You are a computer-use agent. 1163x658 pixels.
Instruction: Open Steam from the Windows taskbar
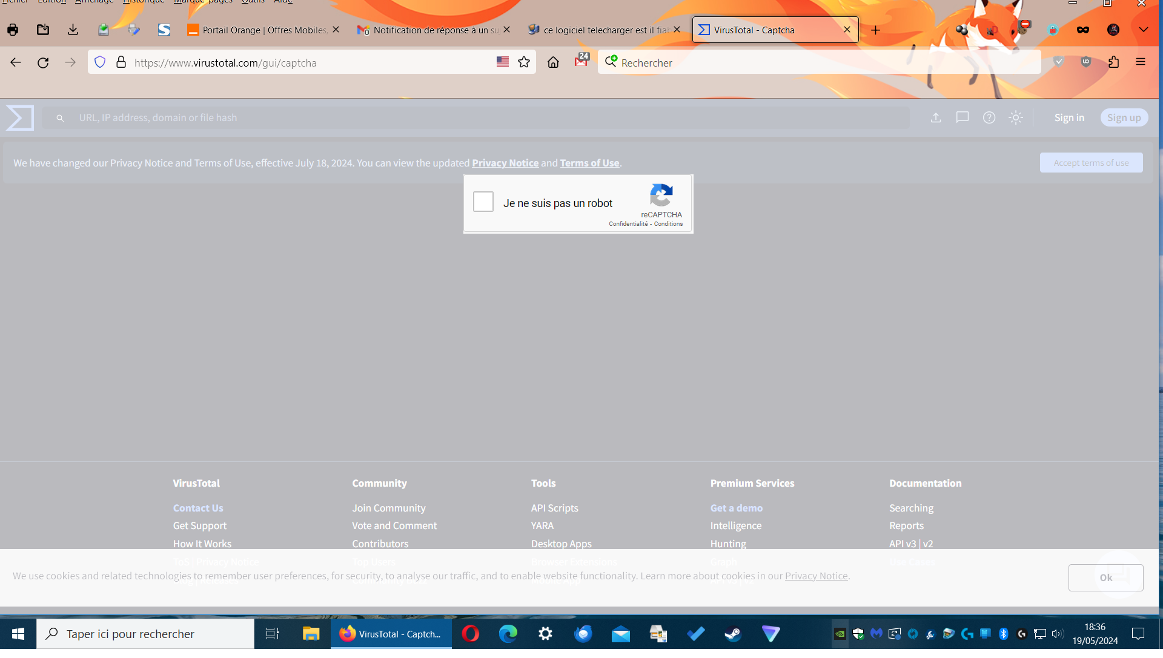coord(733,634)
